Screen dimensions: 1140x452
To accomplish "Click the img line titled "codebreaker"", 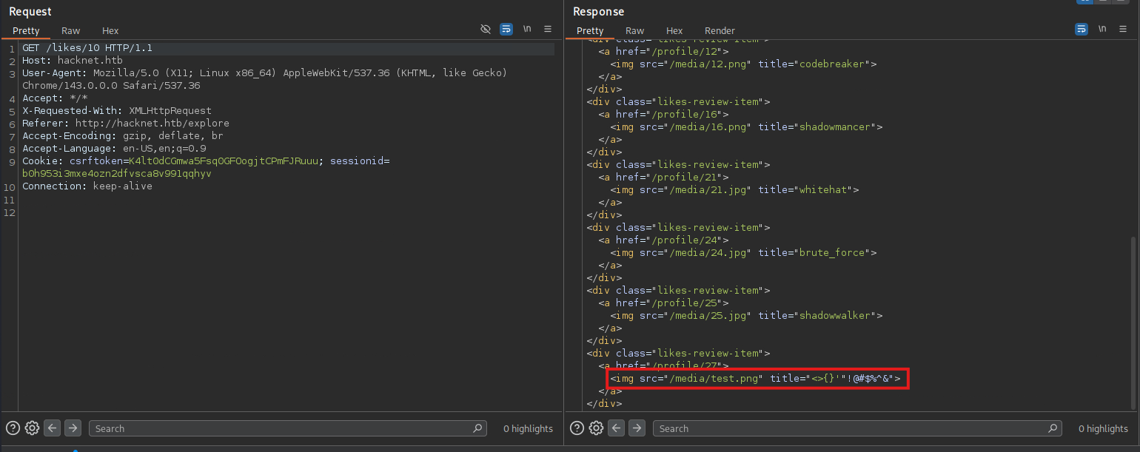I will click(x=743, y=64).
